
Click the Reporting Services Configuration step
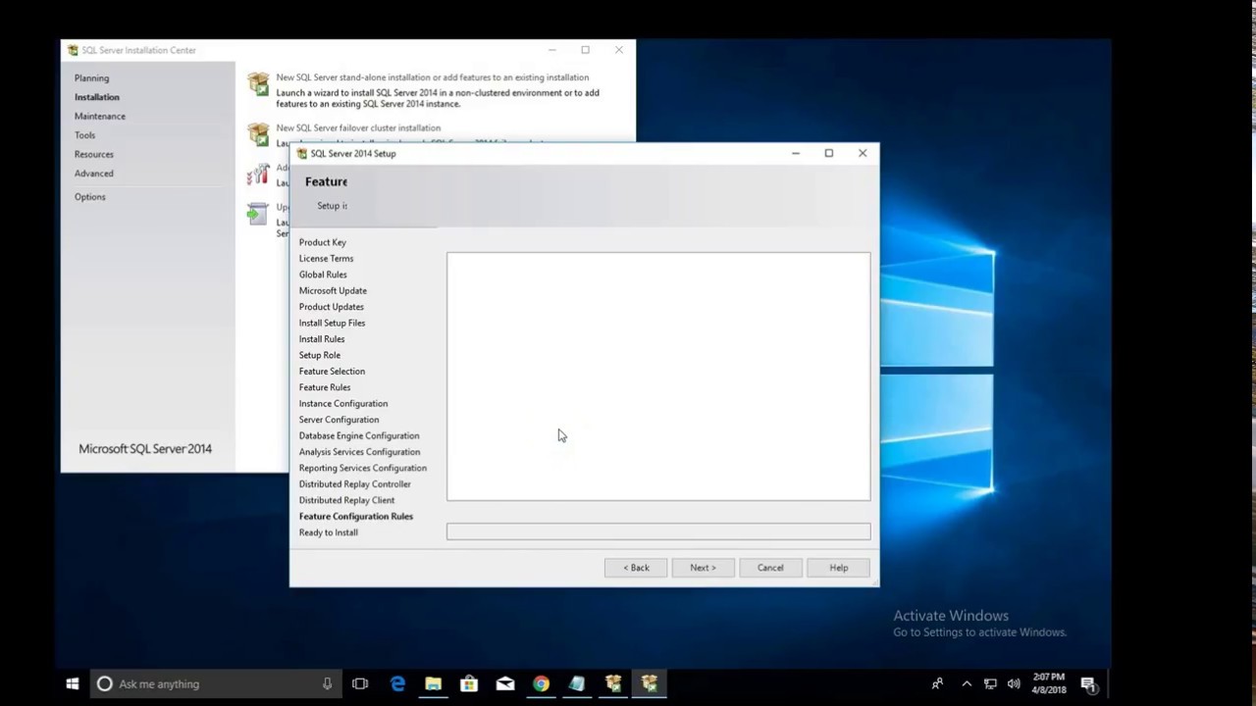coord(363,468)
